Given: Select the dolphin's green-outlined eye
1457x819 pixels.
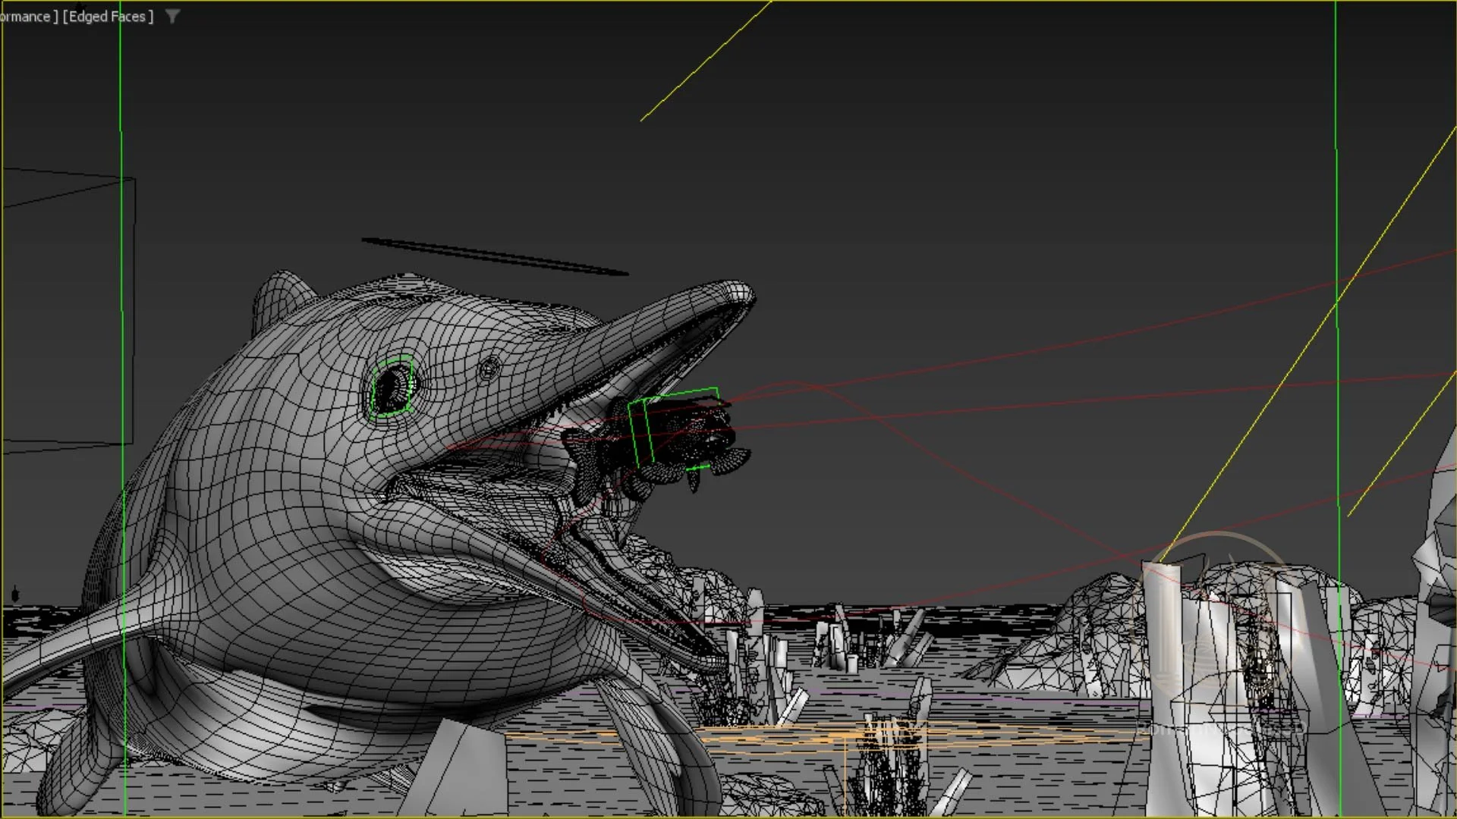Looking at the screenshot, I should [392, 388].
